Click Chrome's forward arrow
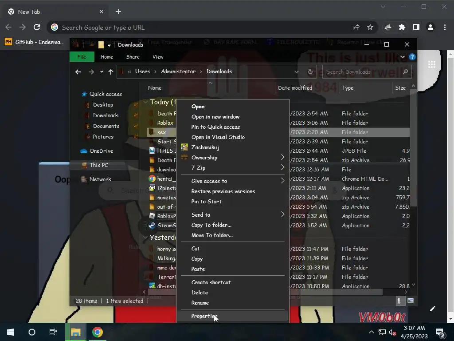 tap(23, 27)
